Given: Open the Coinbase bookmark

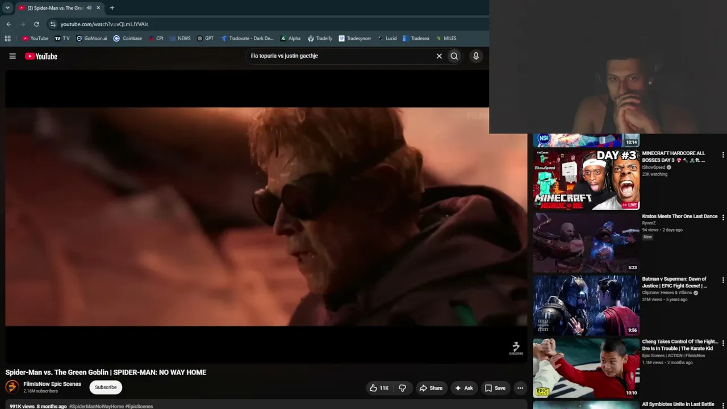Looking at the screenshot, I should [128, 39].
